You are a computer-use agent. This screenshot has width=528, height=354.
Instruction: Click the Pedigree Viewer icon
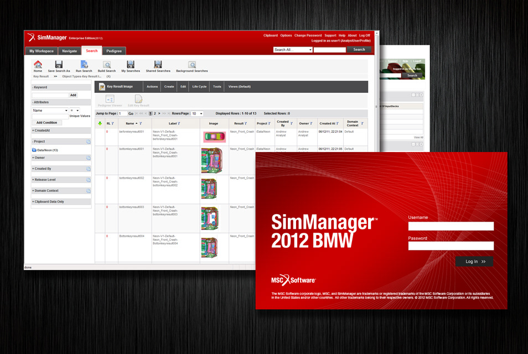point(110,98)
